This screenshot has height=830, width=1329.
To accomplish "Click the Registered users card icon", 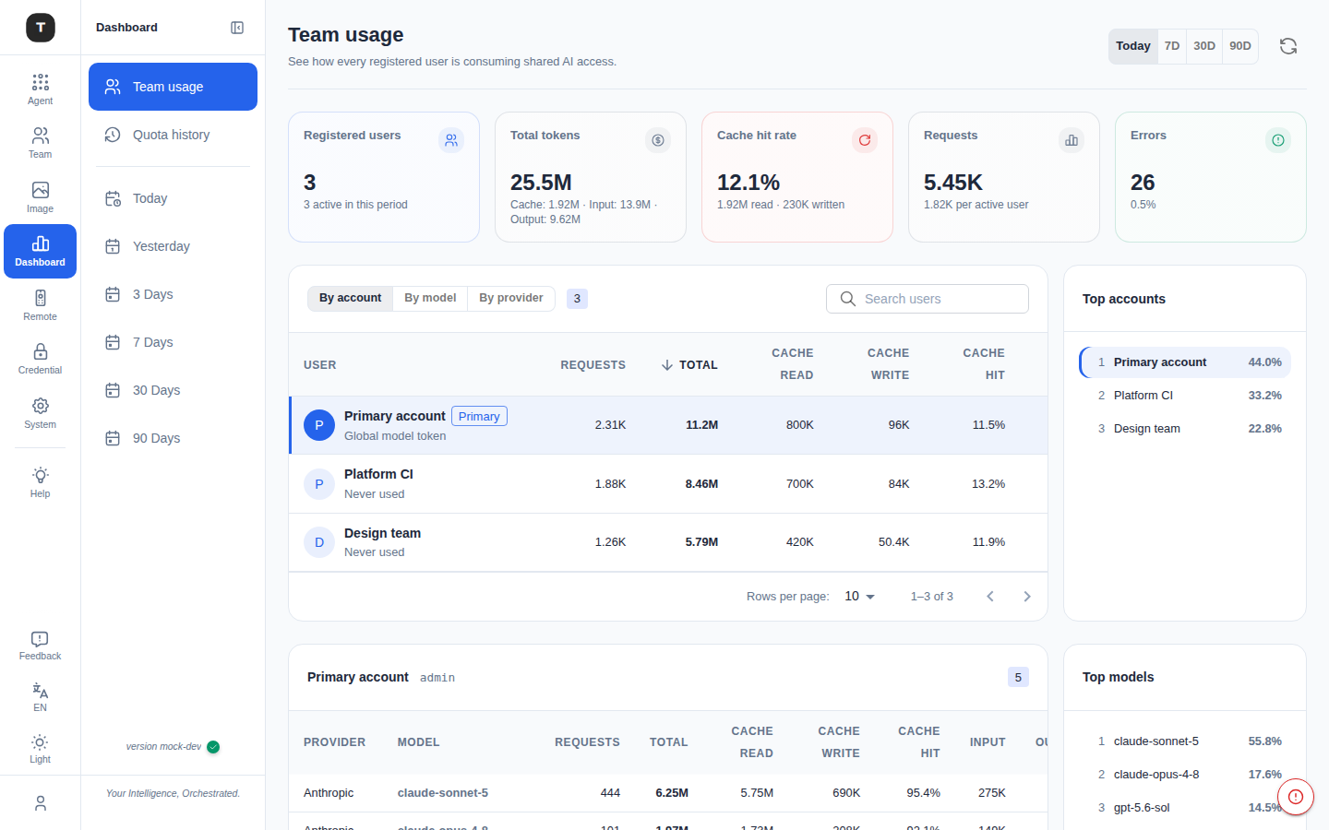I will [451, 140].
